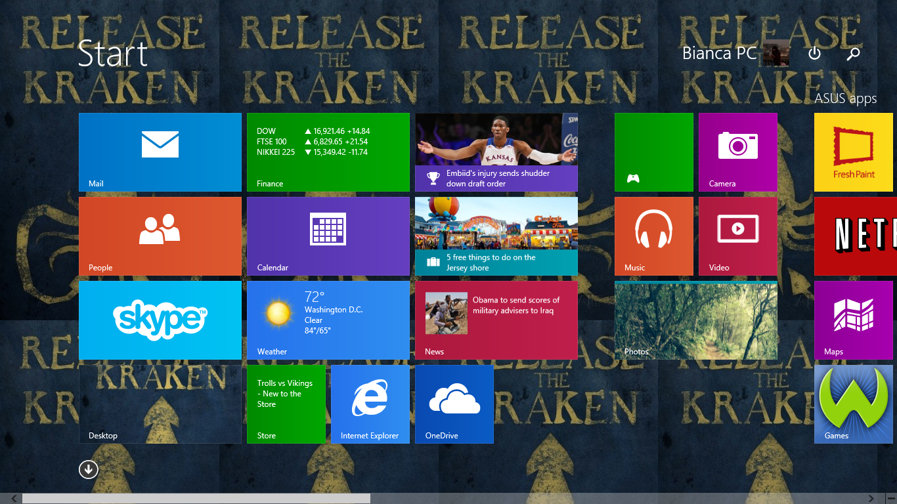This screenshot has width=897, height=504.
Task: Click the DOW 16,921.46 value
Action: point(337,131)
